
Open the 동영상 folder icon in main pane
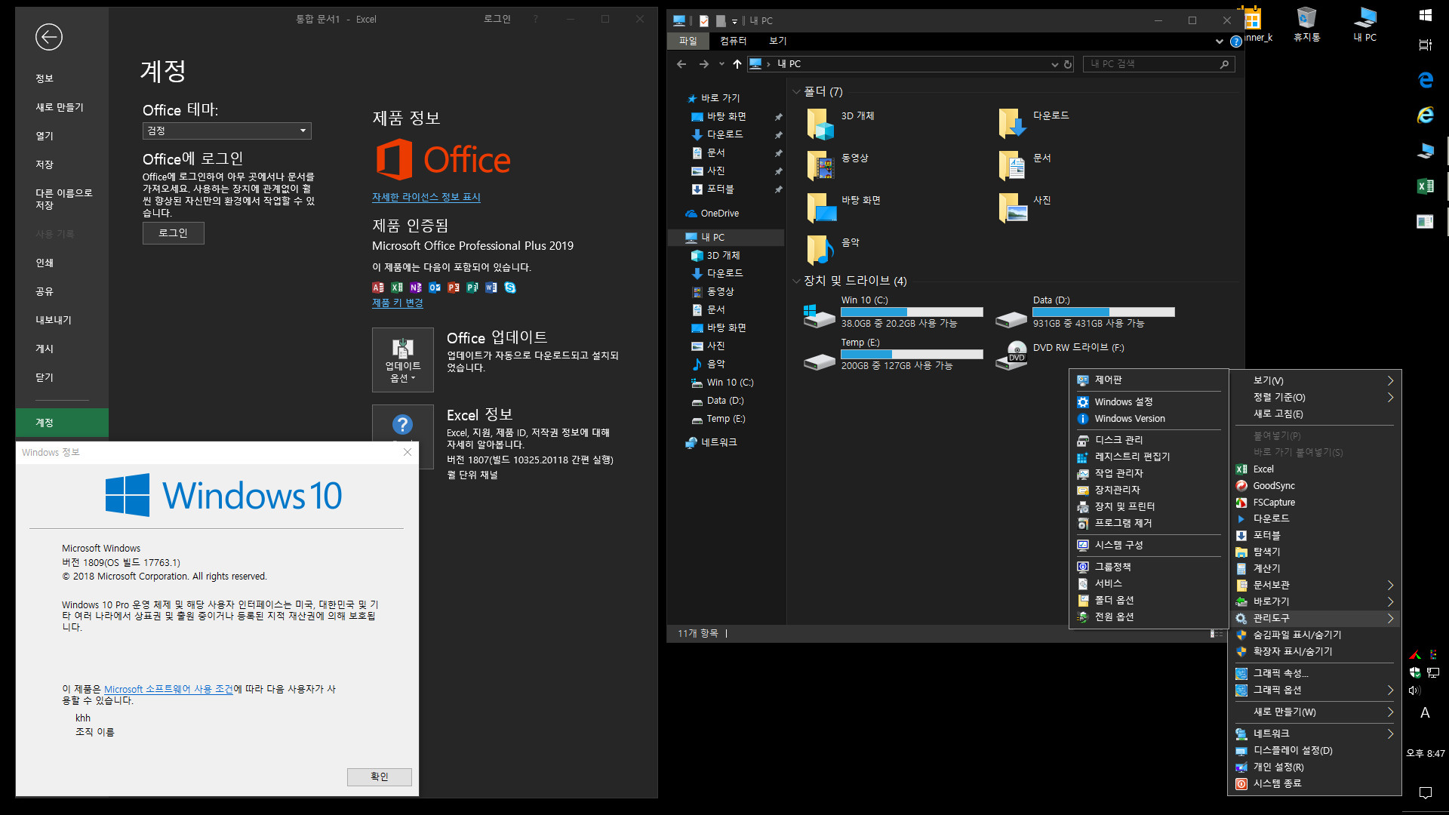[x=820, y=165]
